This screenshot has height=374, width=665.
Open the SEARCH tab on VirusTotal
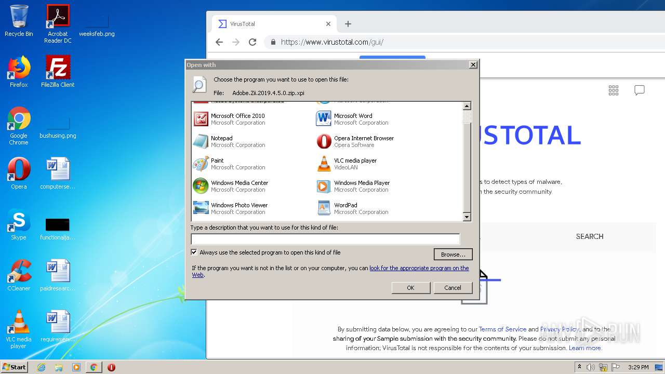pos(590,236)
